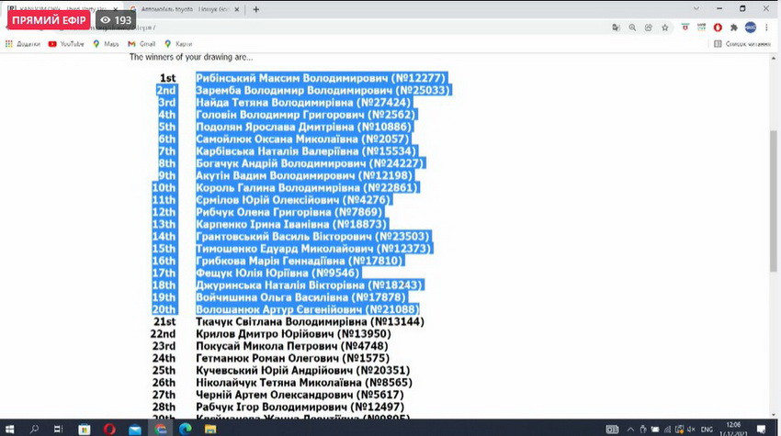The width and height of the screenshot is (781, 436).
Task: Bookmark this page with the star icon
Action: tap(664, 28)
